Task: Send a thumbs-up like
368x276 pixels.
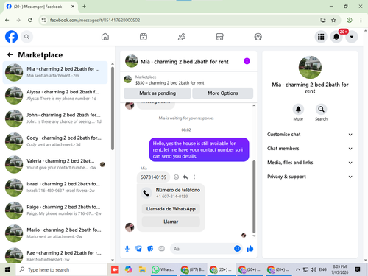Action: [x=250, y=249]
